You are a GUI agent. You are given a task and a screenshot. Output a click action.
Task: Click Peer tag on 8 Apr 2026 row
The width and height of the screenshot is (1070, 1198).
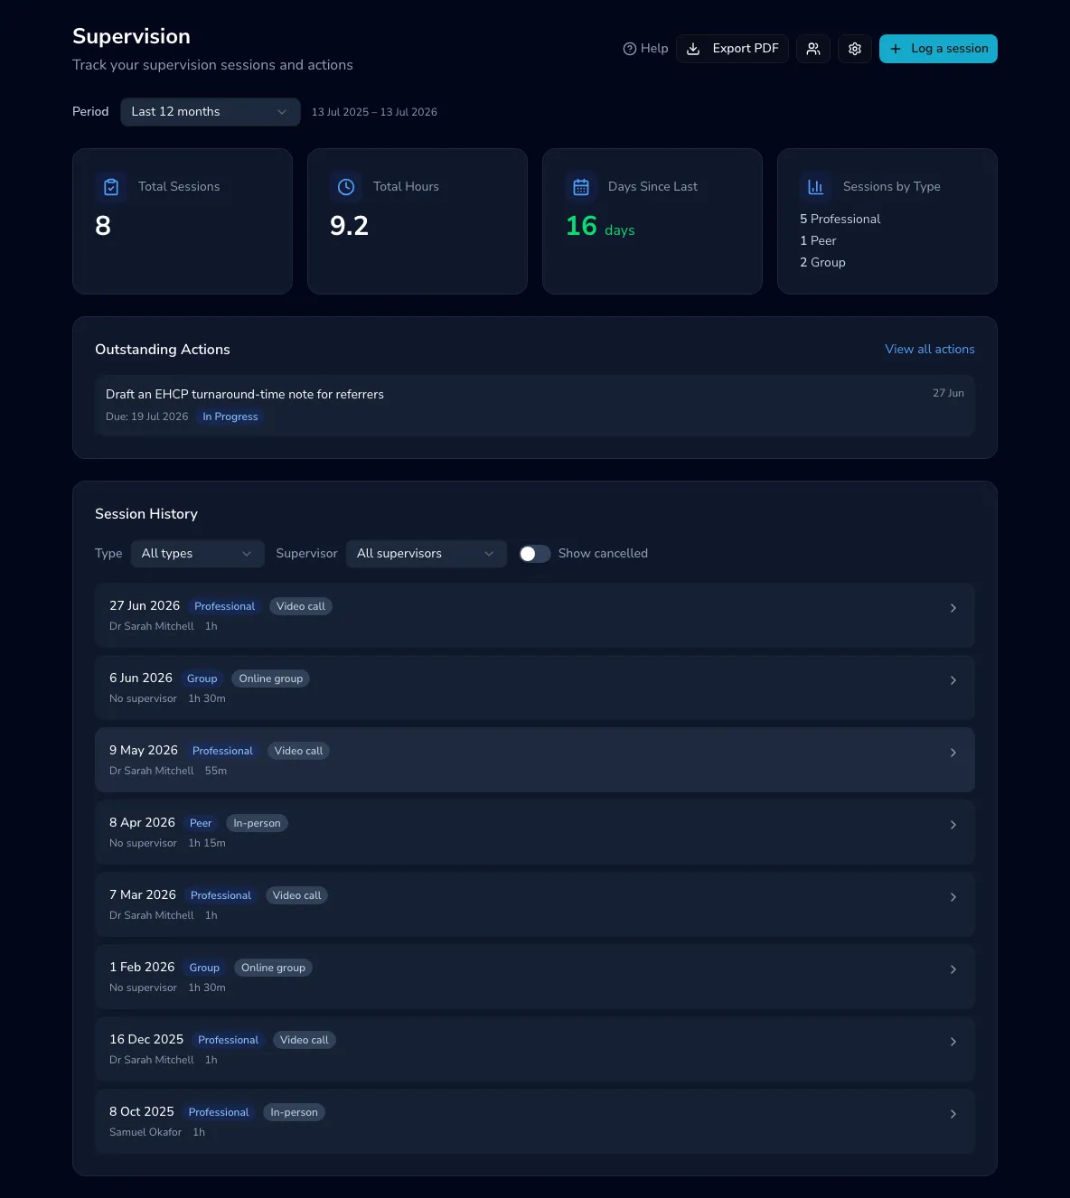(201, 823)
